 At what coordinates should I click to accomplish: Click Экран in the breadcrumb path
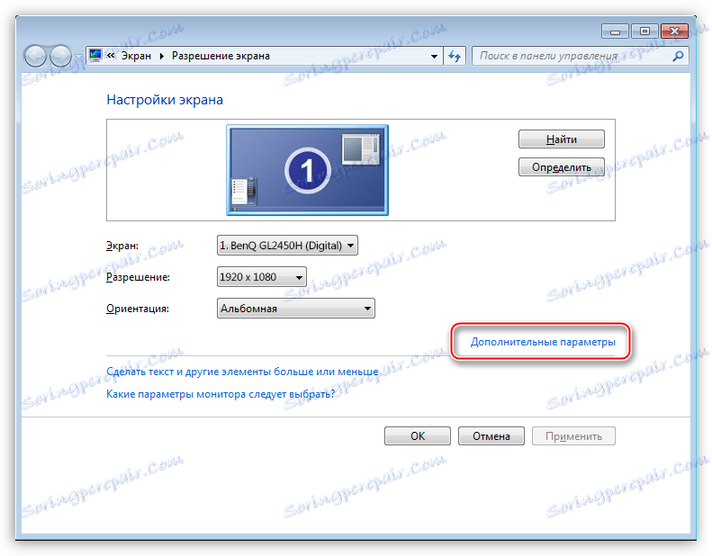pos(136,56)
